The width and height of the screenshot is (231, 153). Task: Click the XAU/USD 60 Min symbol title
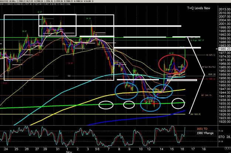[8, 1]
